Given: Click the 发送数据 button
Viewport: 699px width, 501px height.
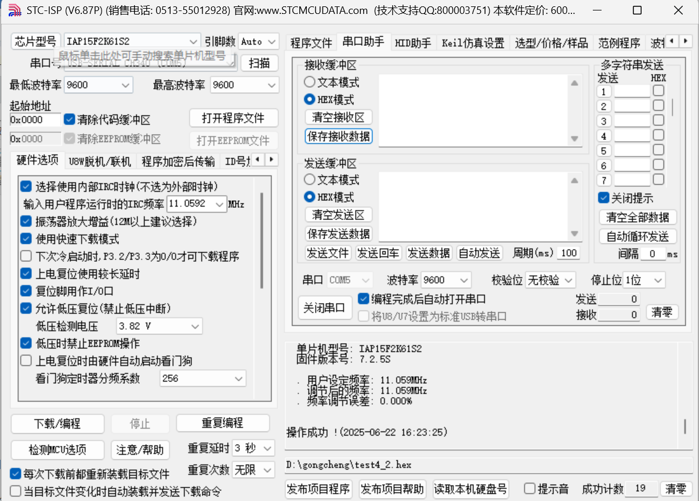Looking at the screenshot, I should (429, 253).
